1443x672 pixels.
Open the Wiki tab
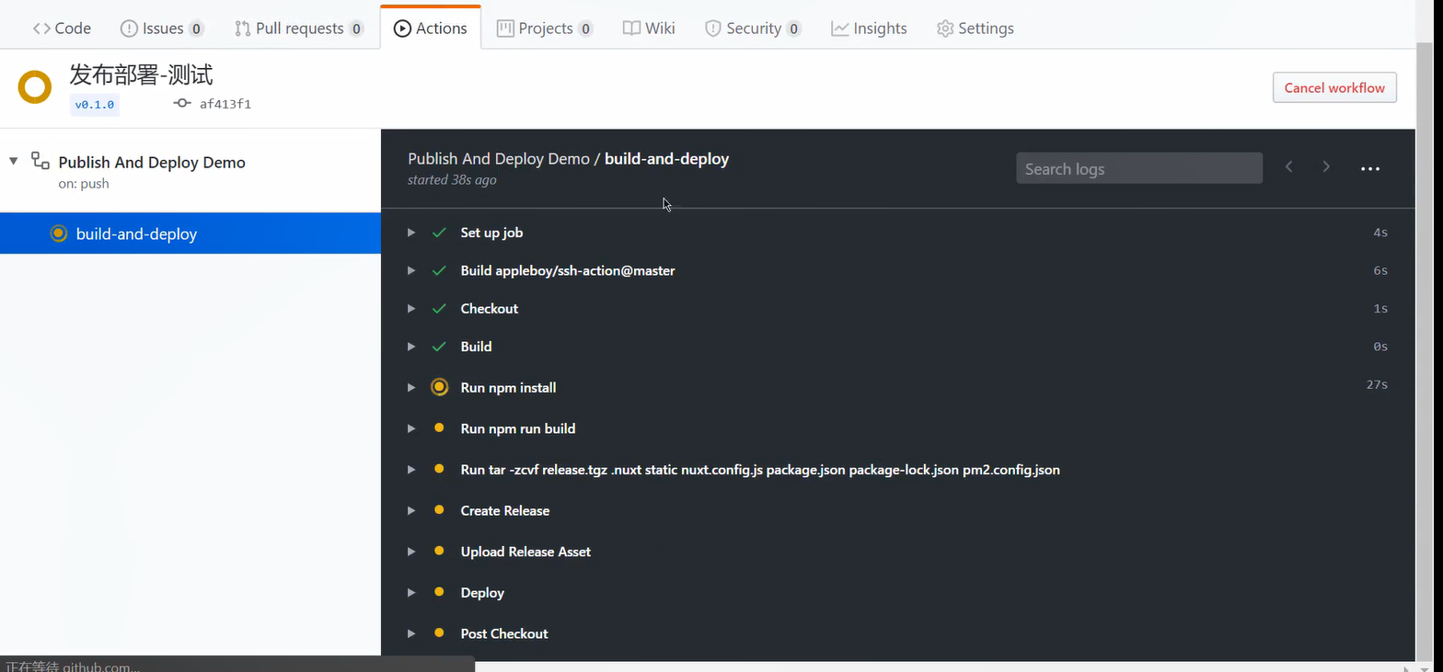coord(649,28)
